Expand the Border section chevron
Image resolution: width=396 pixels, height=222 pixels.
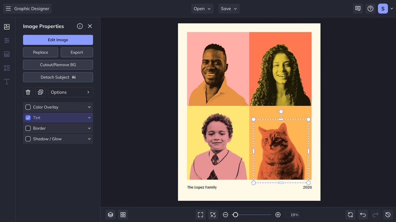[89, 128]
